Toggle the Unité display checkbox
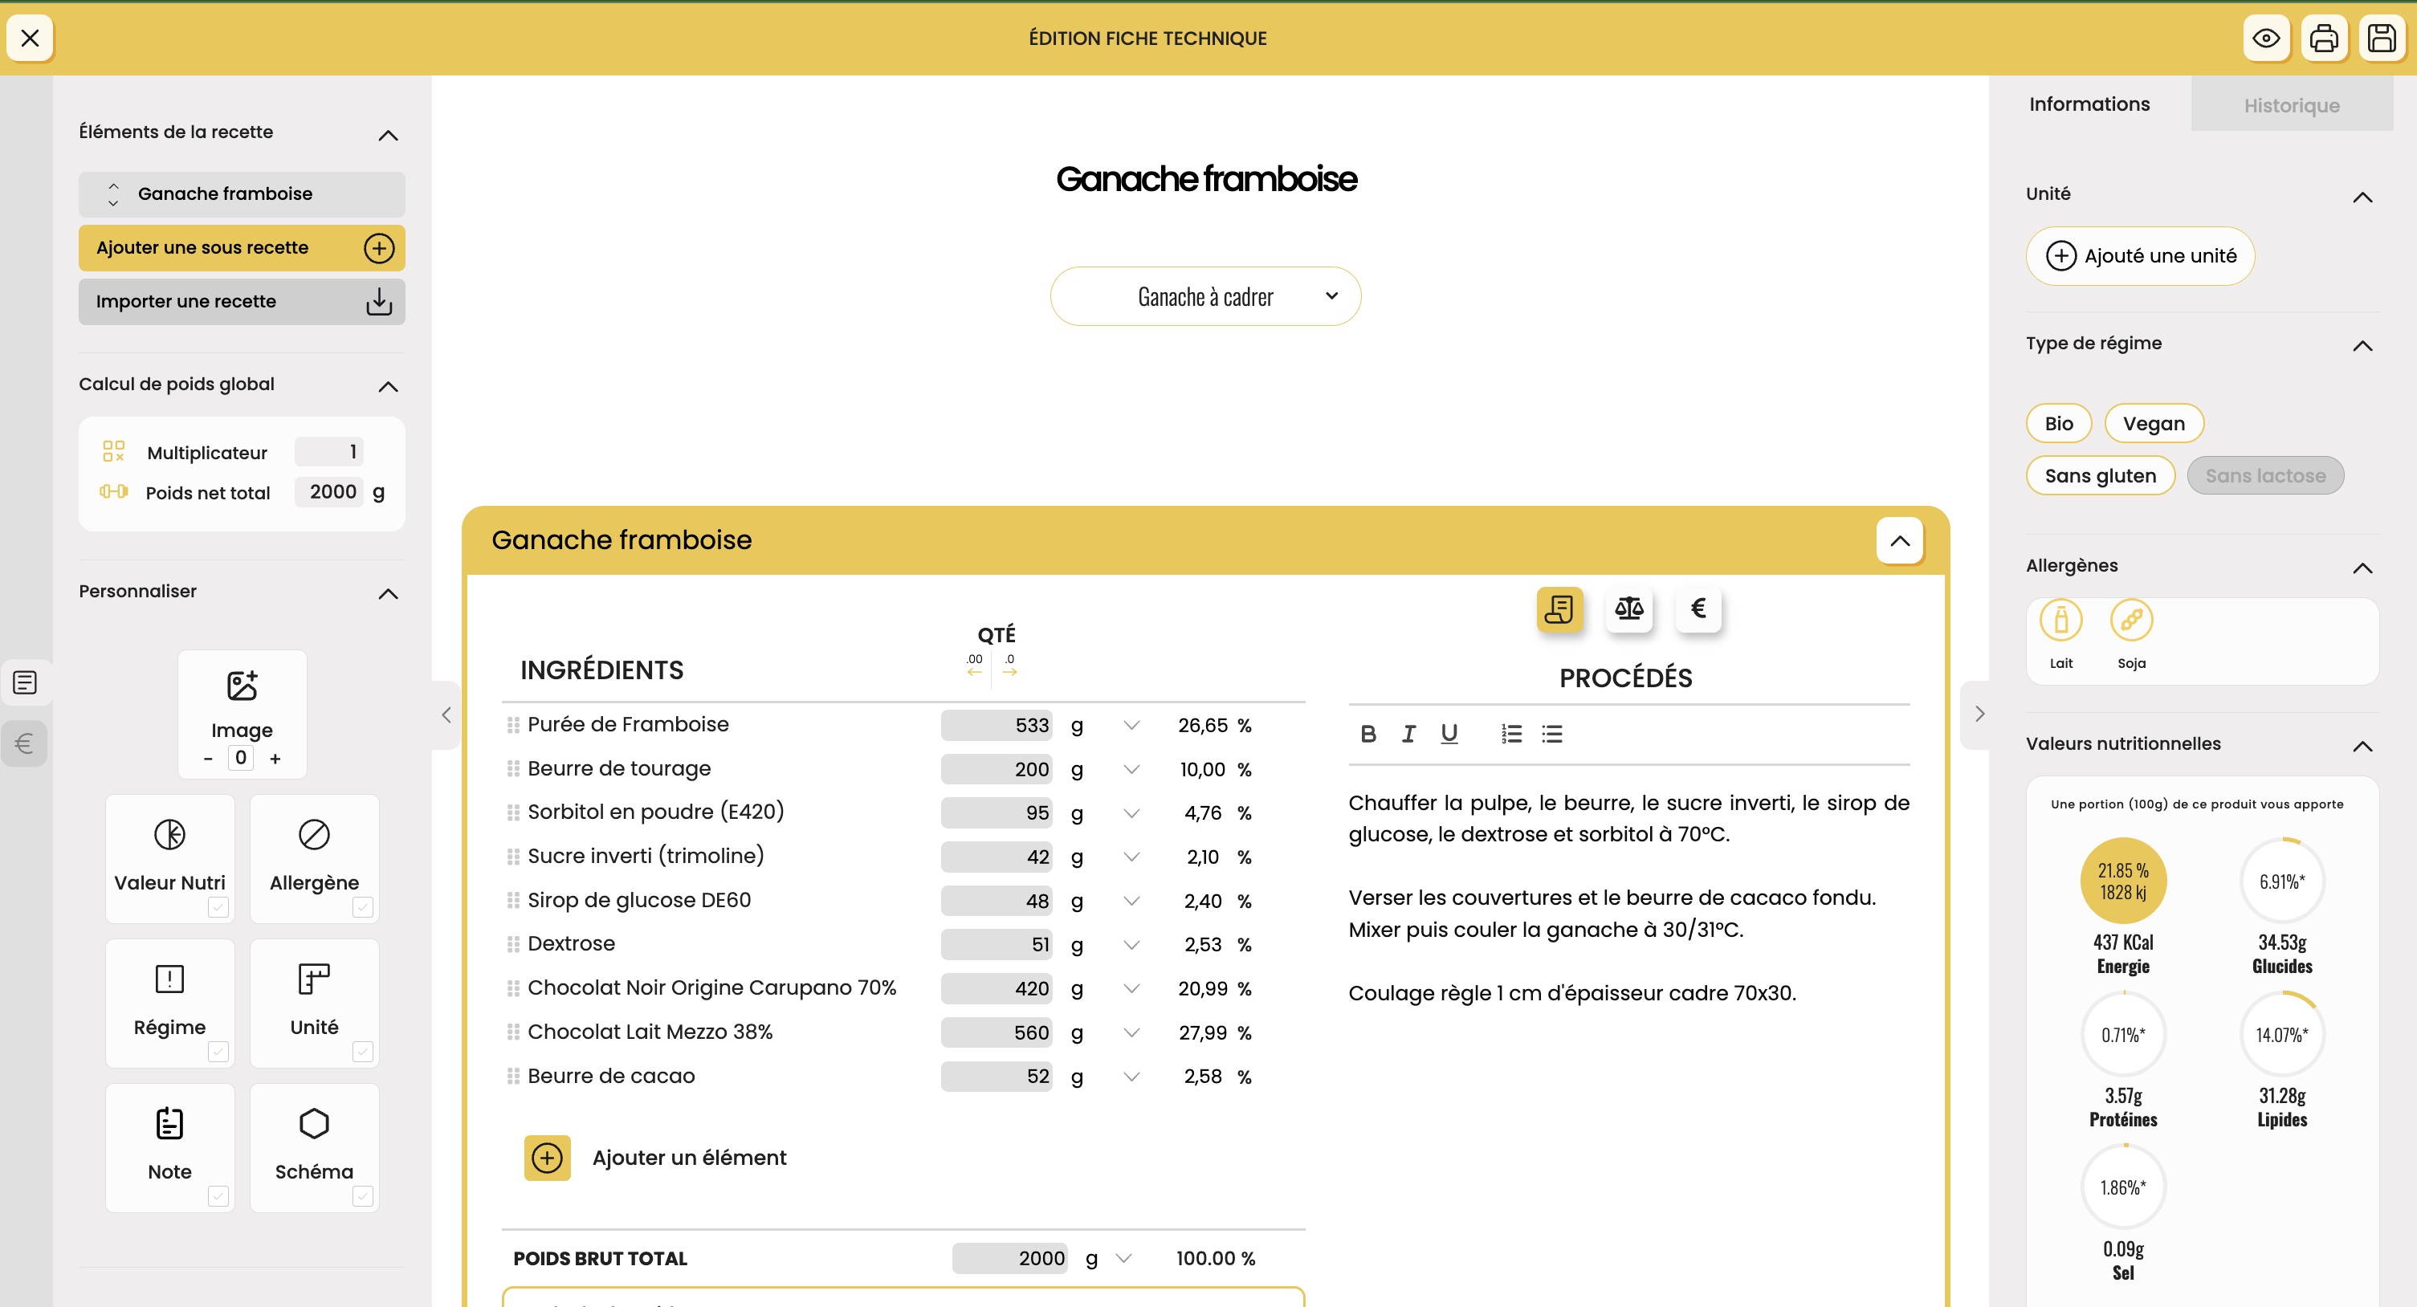The image size is (2417, 1307). coord(362,1052)
